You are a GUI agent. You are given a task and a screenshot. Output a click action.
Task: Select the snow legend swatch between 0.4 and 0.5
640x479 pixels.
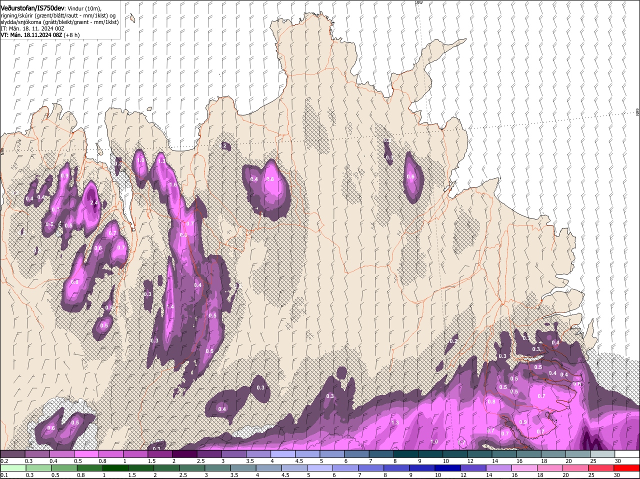(x=61, y=454)
